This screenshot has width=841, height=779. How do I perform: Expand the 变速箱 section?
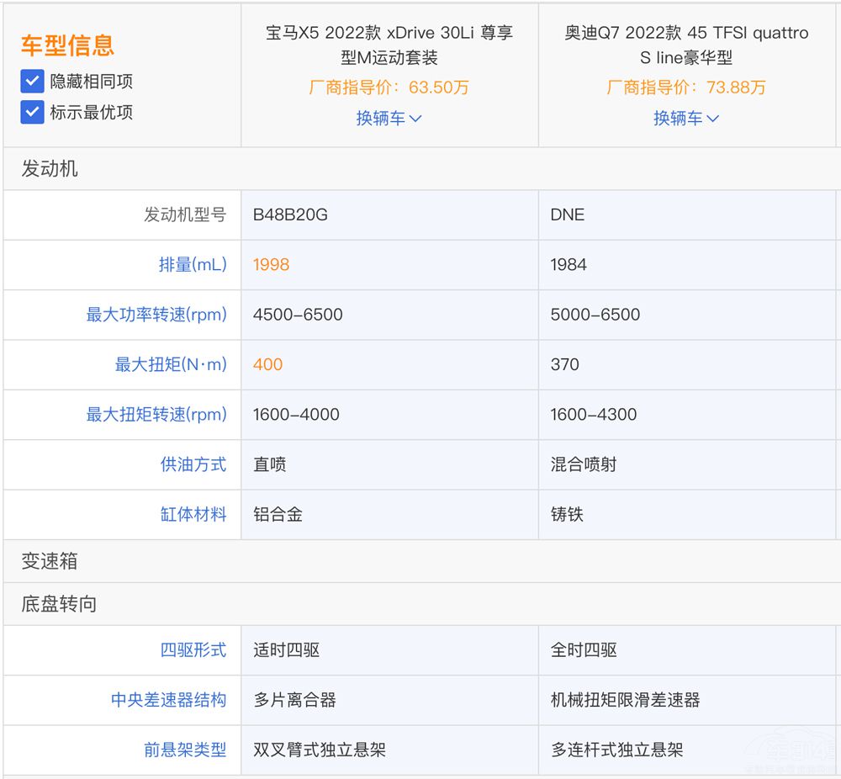(50, 561)
